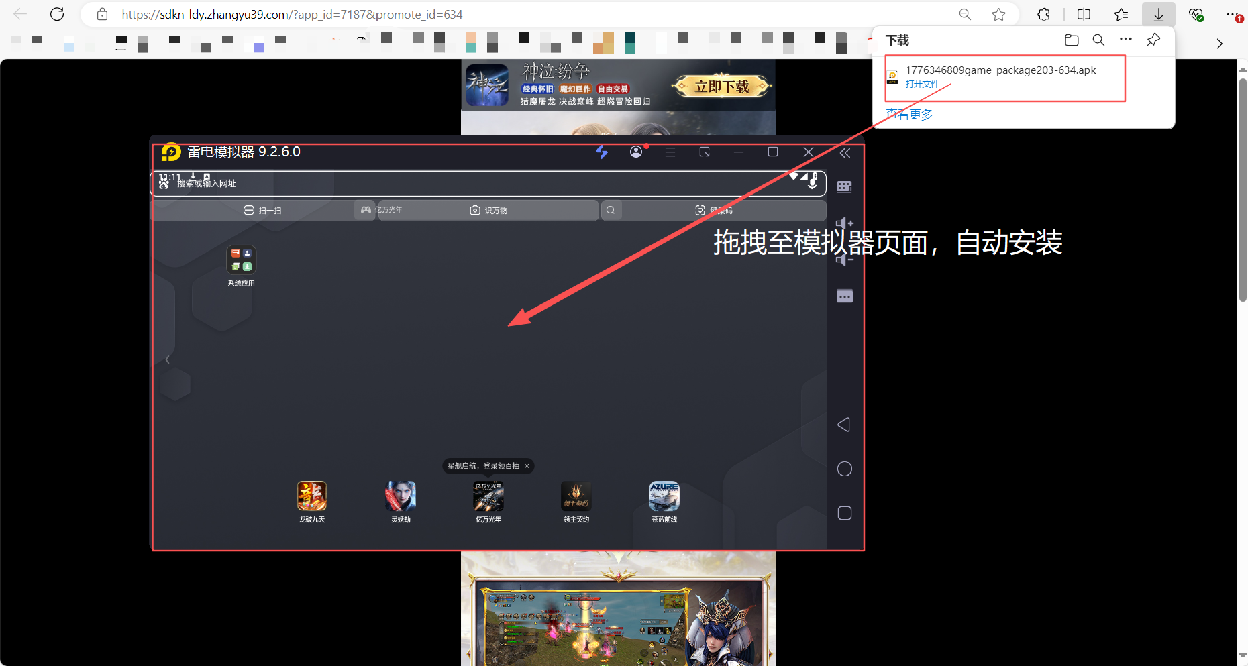1248x666 pixels.
Task: Click the 搜索或输入网址 search field
Action: (488, 183)
